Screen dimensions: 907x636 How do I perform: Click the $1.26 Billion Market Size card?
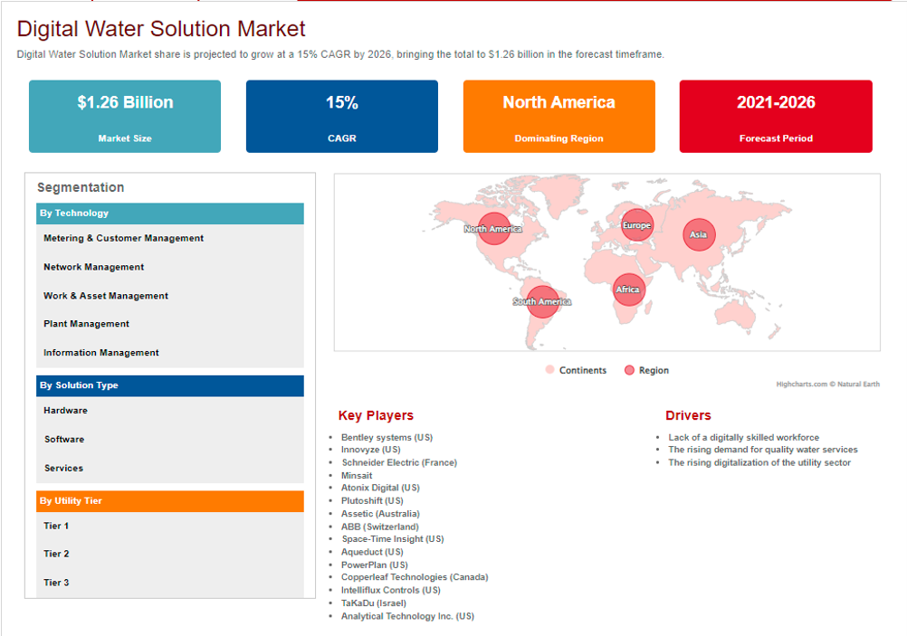pos(125,116)
